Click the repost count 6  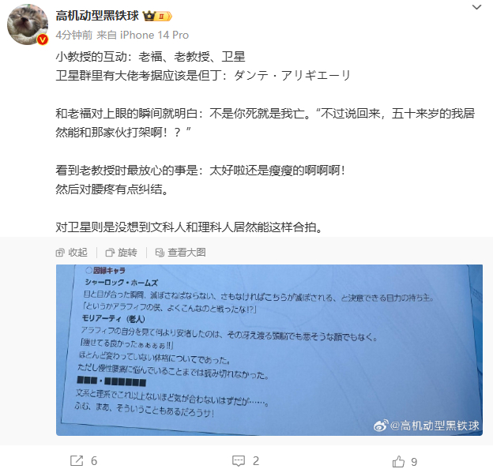click(94, 461)
